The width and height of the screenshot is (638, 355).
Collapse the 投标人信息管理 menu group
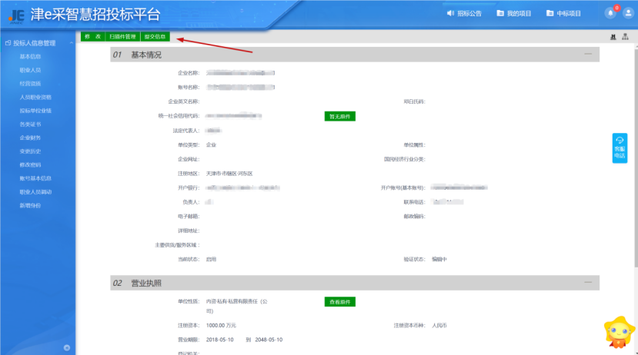pos(72,43)
